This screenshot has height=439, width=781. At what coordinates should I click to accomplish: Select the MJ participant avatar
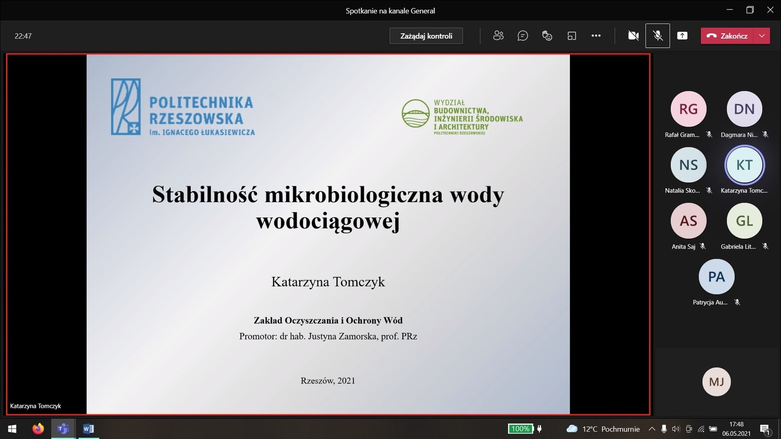716,381
